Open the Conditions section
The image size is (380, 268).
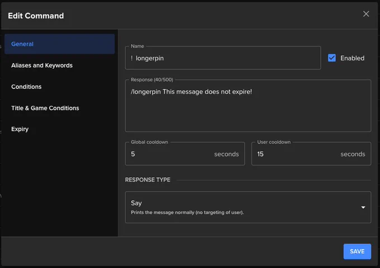[59, 87]
